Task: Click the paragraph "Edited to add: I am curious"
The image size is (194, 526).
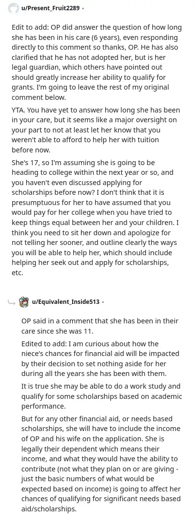Action: [x=100, y=358]
